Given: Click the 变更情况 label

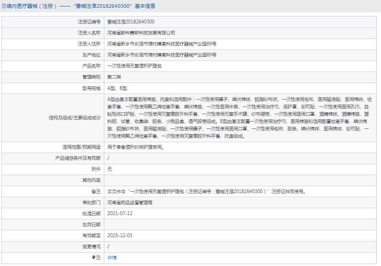Looking at the screenshot, I should pyautogui.click(x=91, y=246).
